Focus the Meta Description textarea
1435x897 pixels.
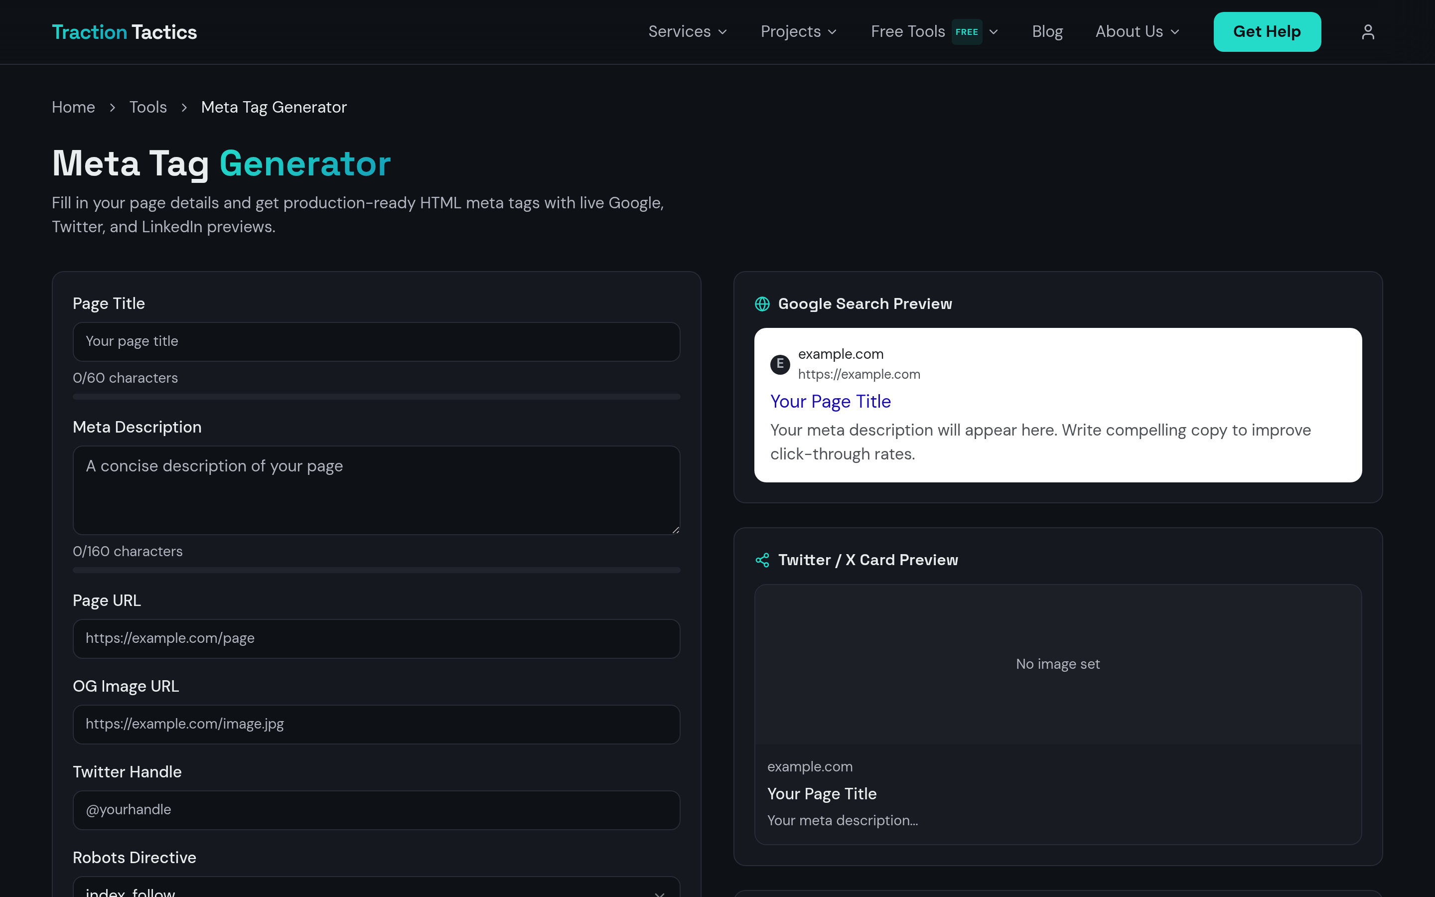377,490
